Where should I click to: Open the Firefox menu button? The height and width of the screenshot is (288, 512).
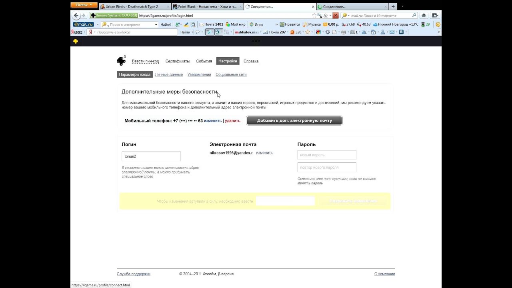tap(84, 5)
